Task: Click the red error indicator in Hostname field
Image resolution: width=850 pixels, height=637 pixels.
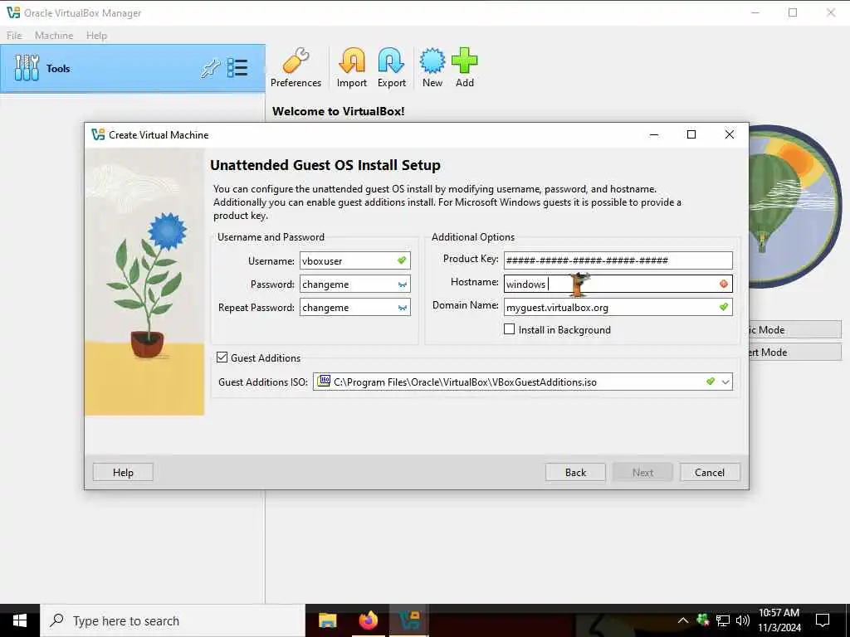Action: (724, 284)
